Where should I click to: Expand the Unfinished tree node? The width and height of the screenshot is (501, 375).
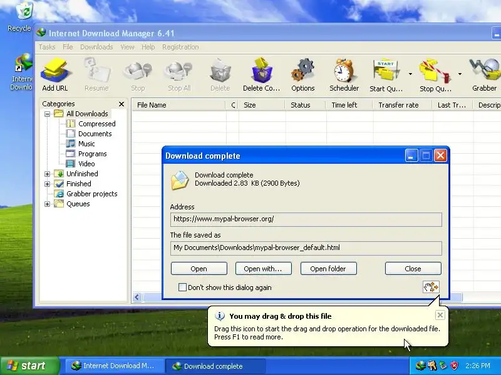48,174
